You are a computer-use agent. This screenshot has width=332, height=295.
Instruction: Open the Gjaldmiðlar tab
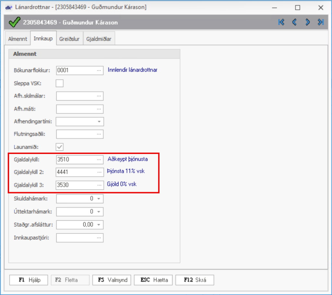99,39
